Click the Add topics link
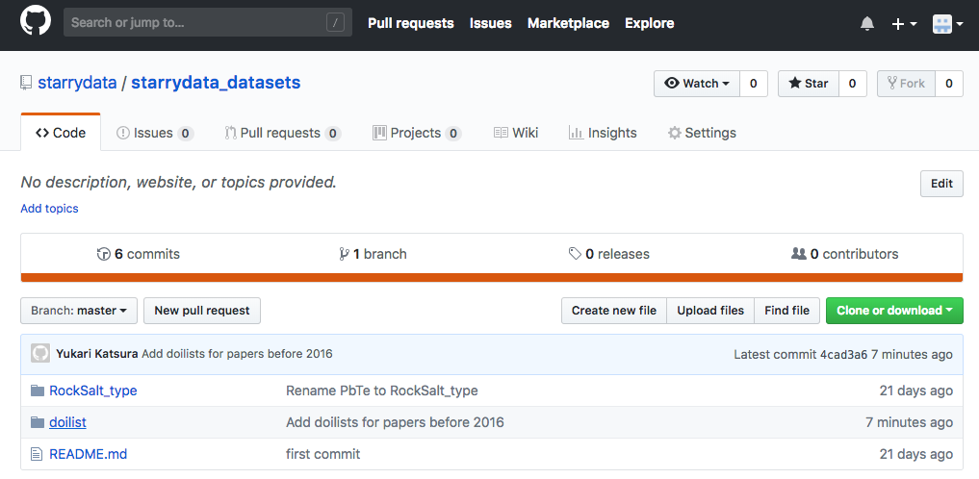This screenshot has height=479, width=979. pyautogui.click(x=49, y=209)
